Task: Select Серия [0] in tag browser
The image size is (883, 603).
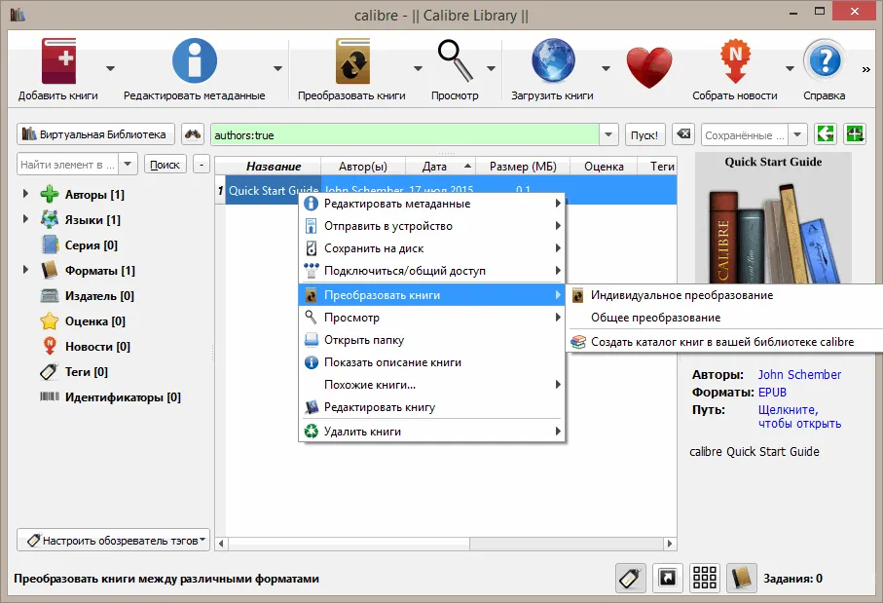Action: [x=80, y=245]
